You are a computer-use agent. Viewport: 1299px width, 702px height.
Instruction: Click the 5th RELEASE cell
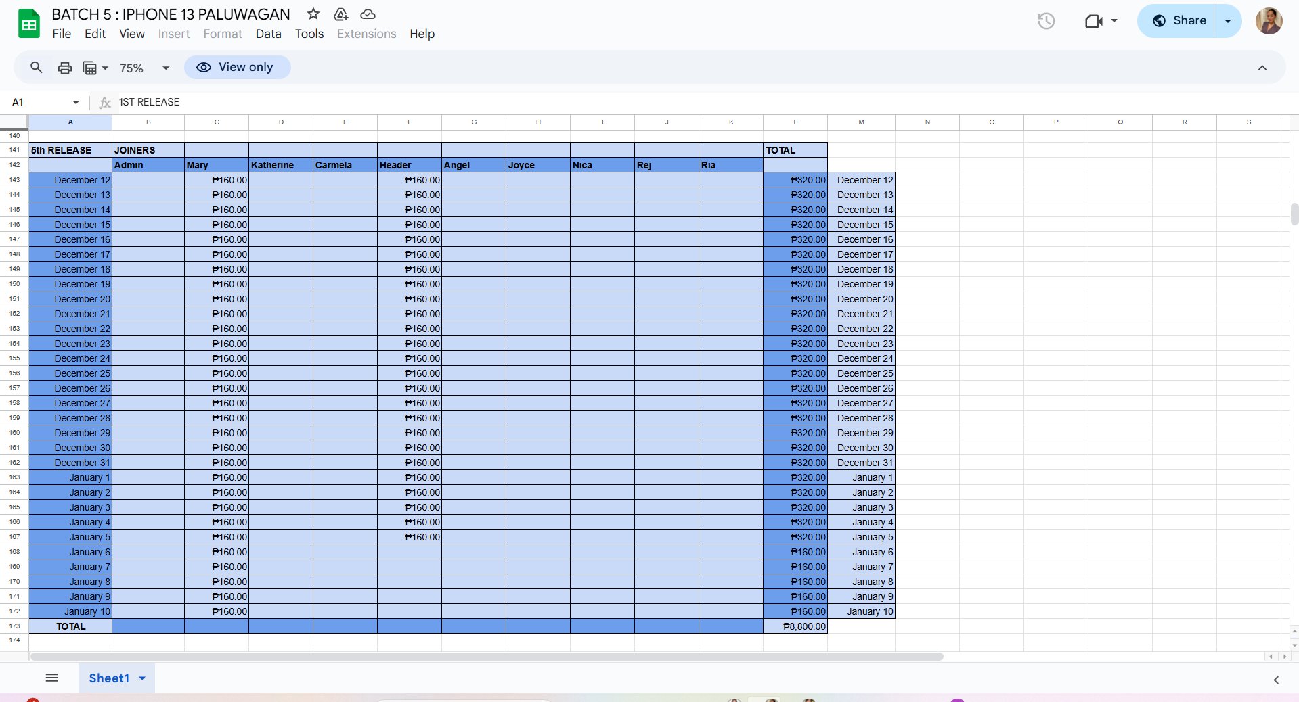click(70, 150)
